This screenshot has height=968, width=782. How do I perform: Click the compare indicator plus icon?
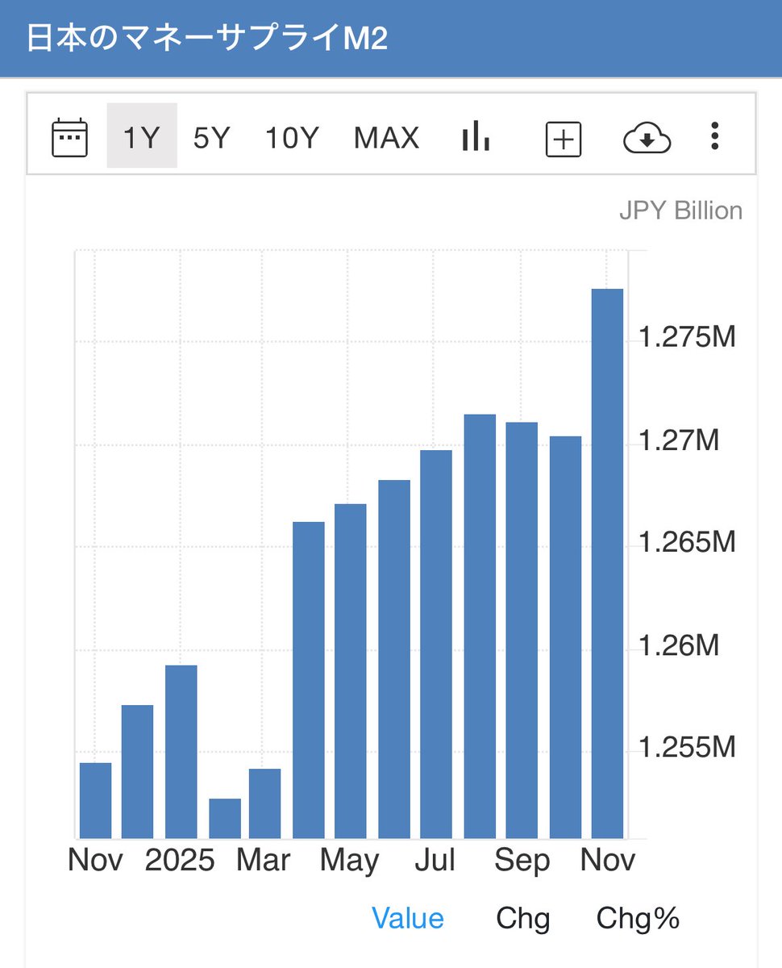[x=563, y=137]
